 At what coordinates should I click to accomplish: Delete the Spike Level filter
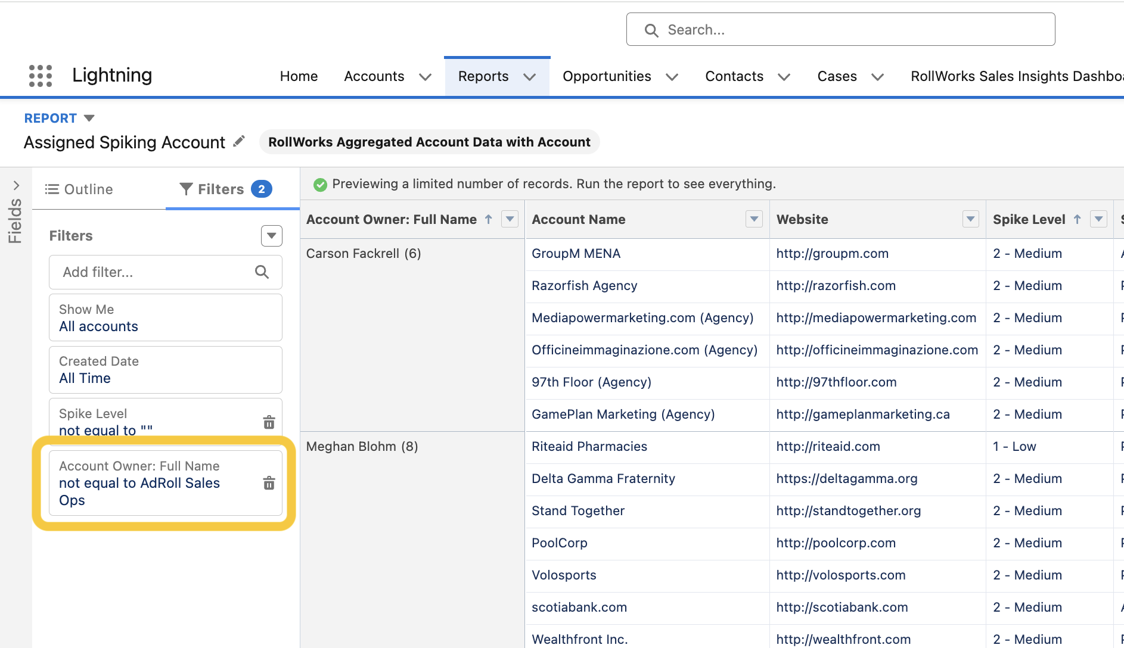tap(269, 422)
